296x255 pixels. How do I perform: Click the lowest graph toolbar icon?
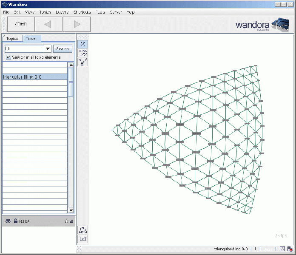tap(83, 239)
